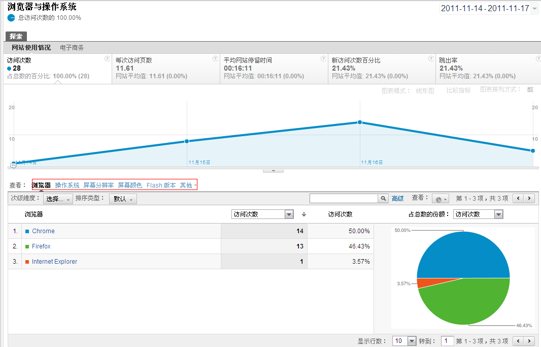View by 屏幕分辨率 dimension
Viewport: 541px width, 347px height.
point(98,185)
